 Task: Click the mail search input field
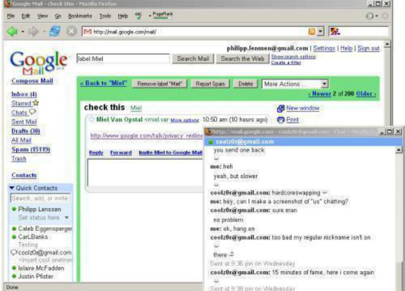[x=123, y=59]
